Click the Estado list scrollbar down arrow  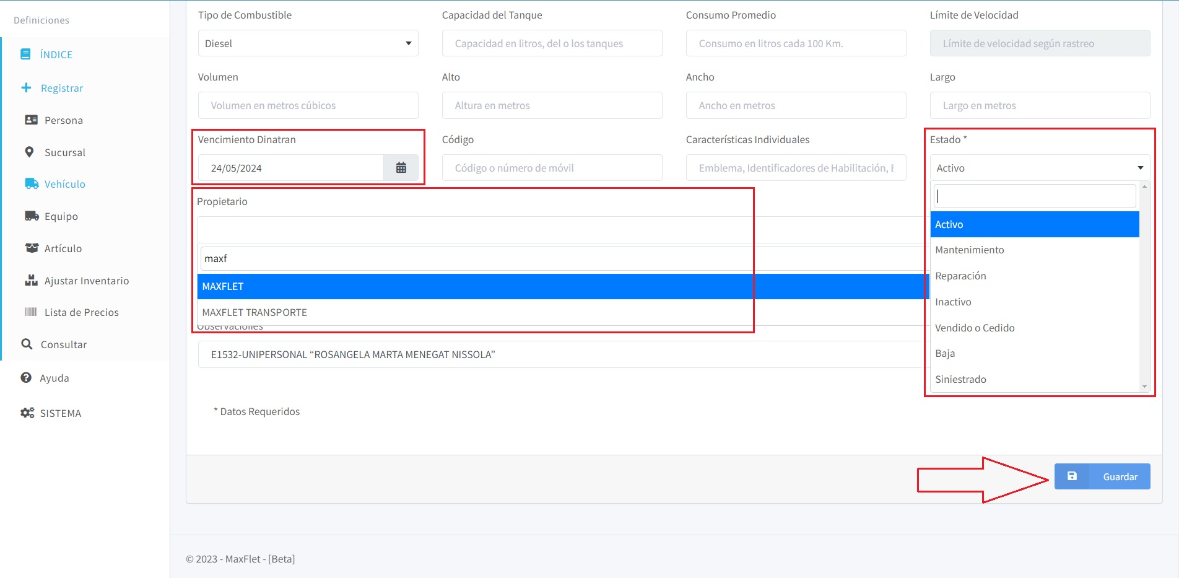[x=1144, y=387]
